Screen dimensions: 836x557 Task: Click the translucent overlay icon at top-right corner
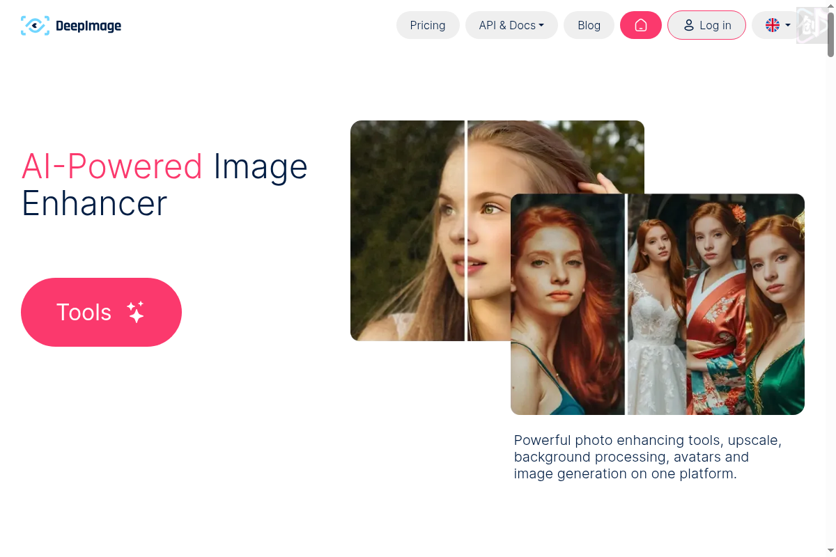(x=811, y=25)
